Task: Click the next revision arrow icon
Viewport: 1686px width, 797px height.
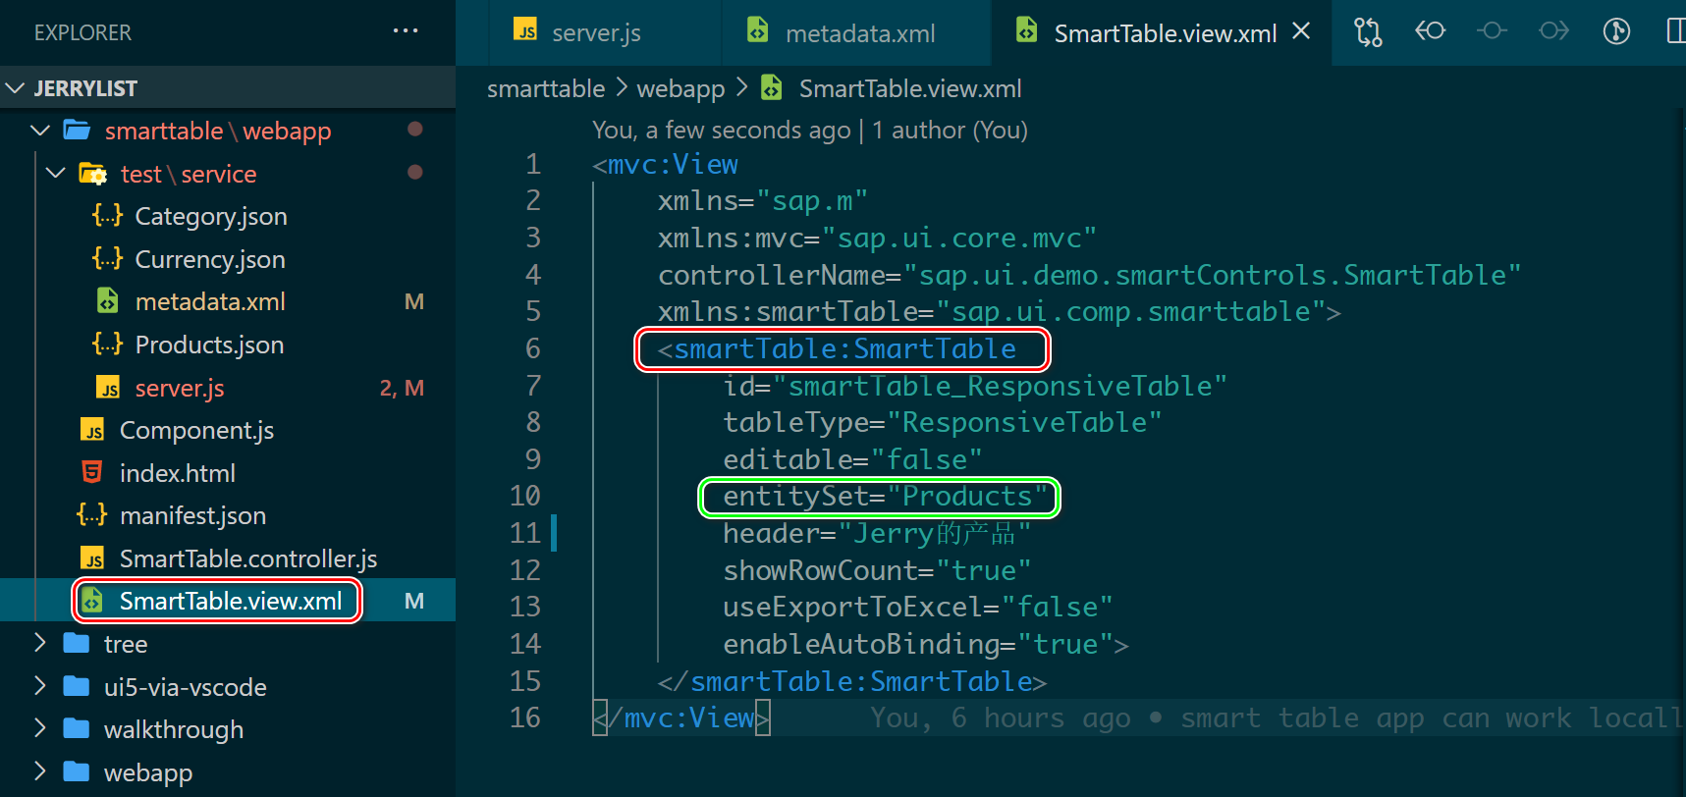Action: tap(1553, 31)
